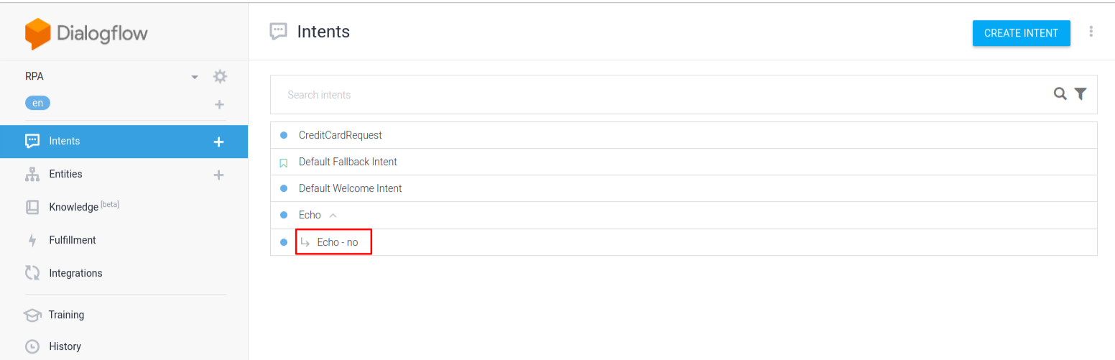
Task: Open the Integrations section
Action: pos(75,273)
